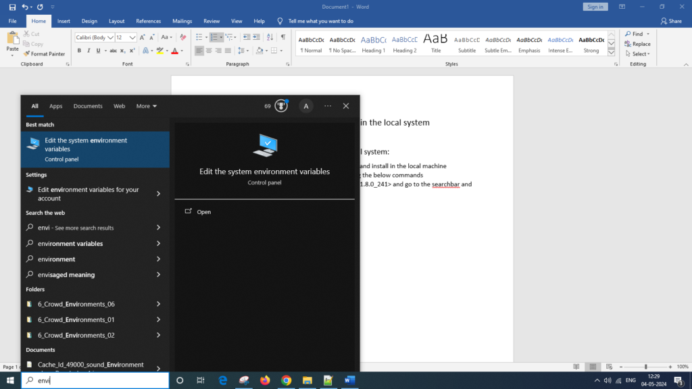Switch search filter to Documents tab
Viewport: 692px width, 389px height.
[88, 106]
